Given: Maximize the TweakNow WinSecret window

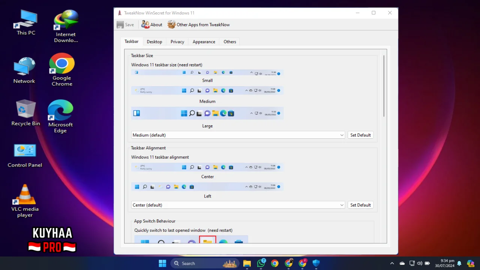Looking at the screenshot, I should tap(373, 13).
